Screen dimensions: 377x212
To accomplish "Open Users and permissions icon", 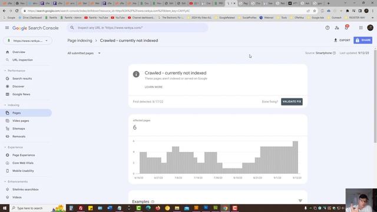I will [337, 28].
